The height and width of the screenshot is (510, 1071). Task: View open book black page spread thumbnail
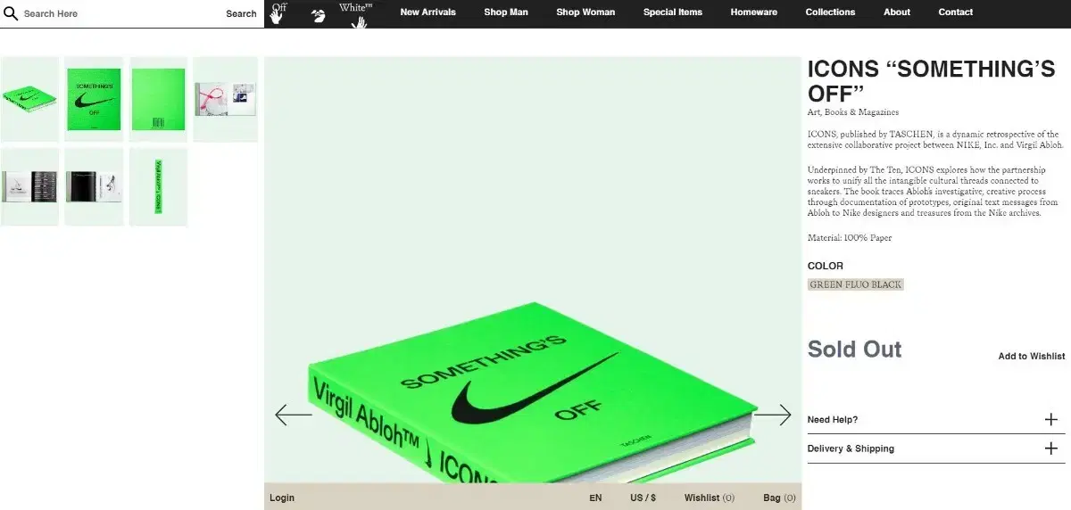pyautogui.click(x=94, y=186)
